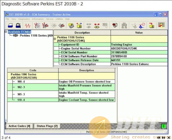Go to the next image in viewer
This screenshot has width=172, height=140.
pos(164,138)
